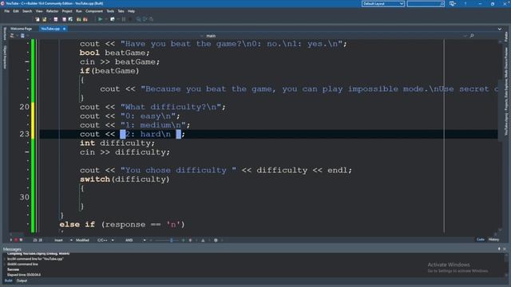Click the green plus icon in status bar
Screen dimensions: 511x287
[183, 240]
